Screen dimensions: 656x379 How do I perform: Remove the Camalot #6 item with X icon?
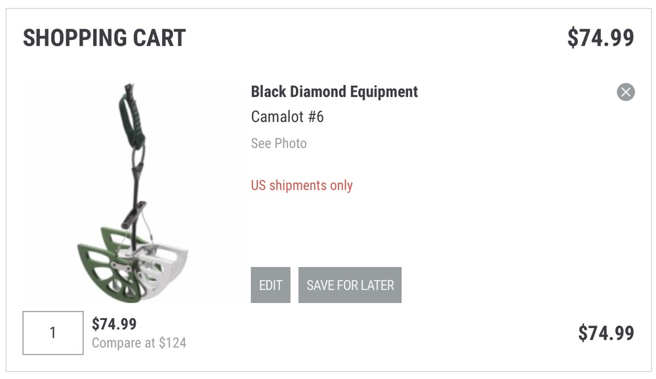pos(625,92)
